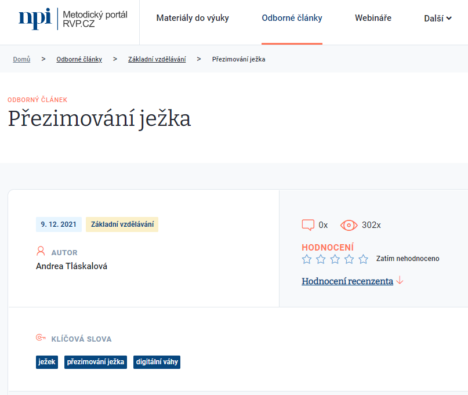This screenshot has height=395, width=468.
Task: Click the NPI logo in the header
Action: point(34,19)
